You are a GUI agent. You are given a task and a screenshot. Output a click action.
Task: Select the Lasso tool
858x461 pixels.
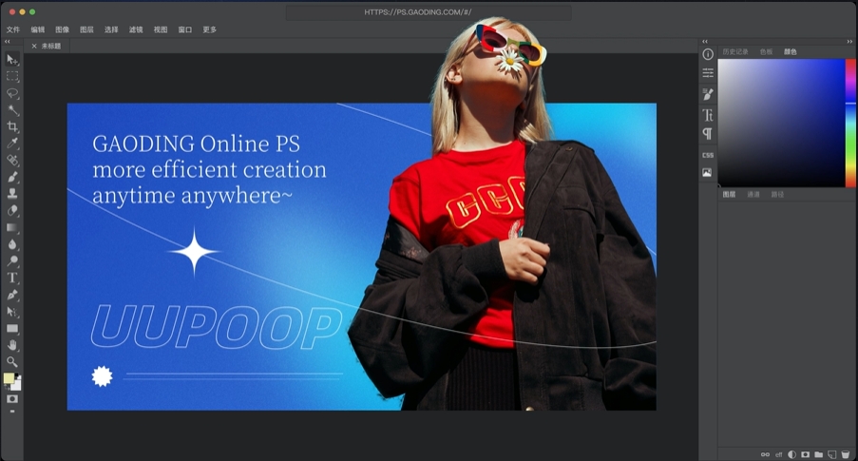click(x=12, y=93)
